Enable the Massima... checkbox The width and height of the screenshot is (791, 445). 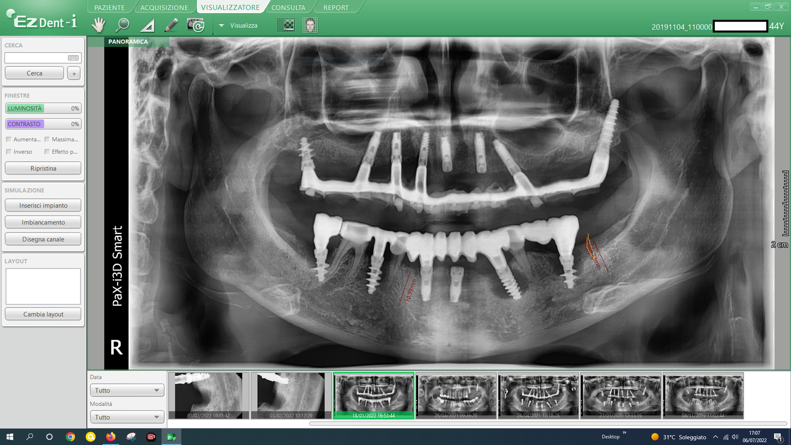pyautogui.click(x=47, y=139)
